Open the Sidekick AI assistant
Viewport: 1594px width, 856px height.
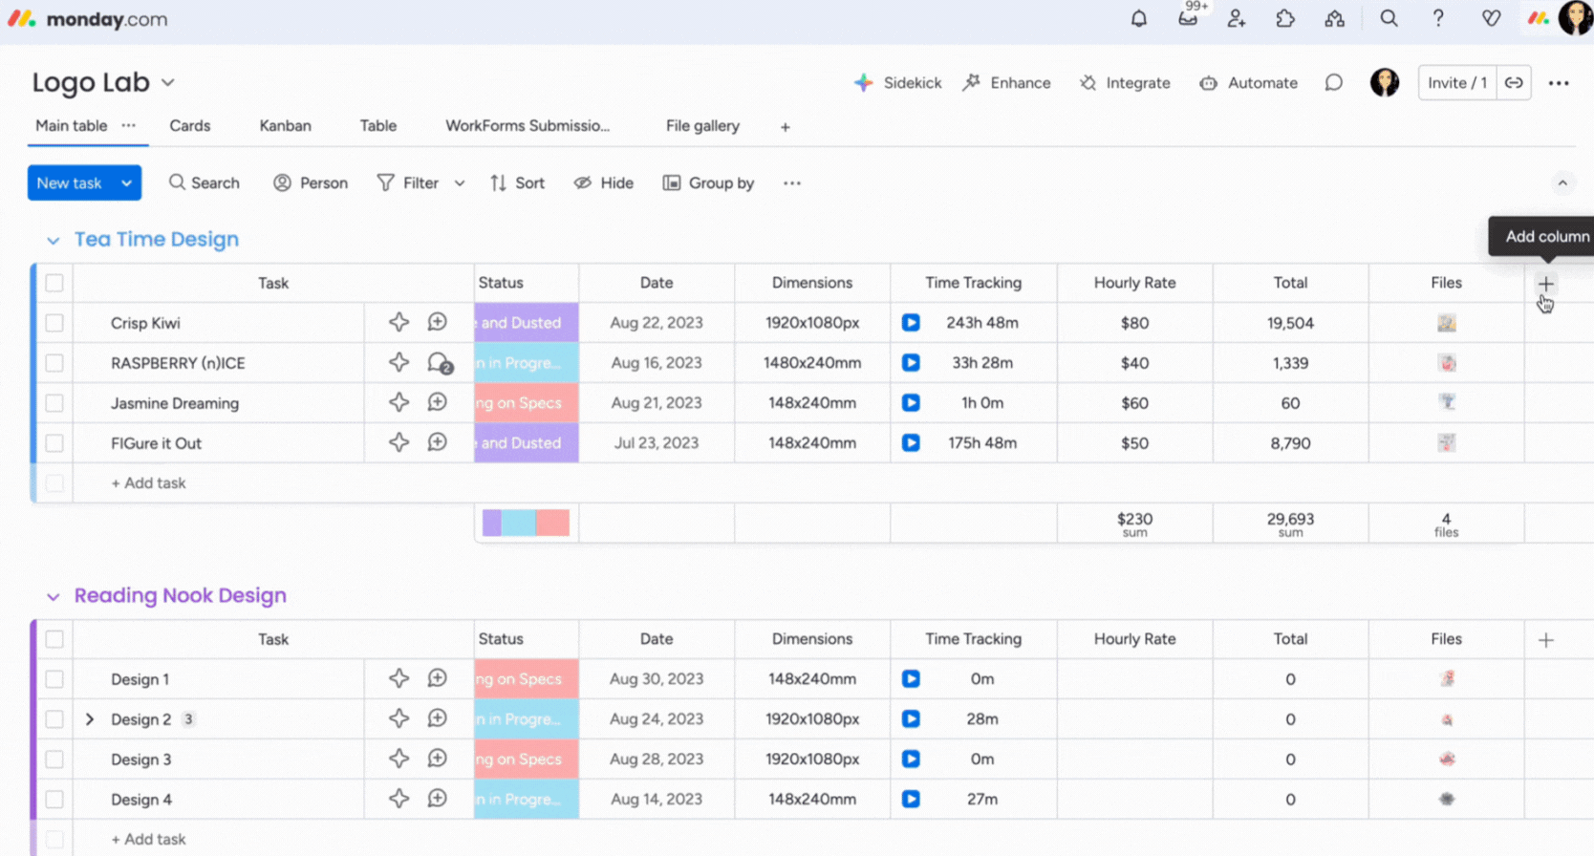(897, 83)
